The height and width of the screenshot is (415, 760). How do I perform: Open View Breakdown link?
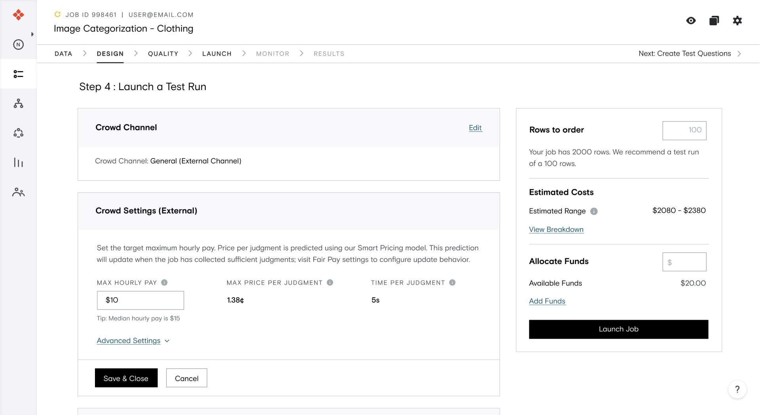pyautogui.click(x=556, y=230)
